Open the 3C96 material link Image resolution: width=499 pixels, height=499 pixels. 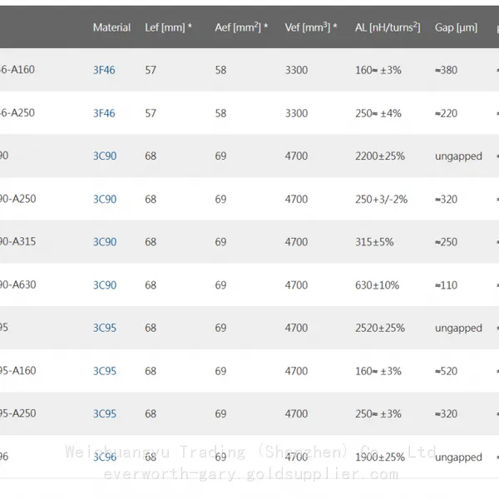pos(105,457)
